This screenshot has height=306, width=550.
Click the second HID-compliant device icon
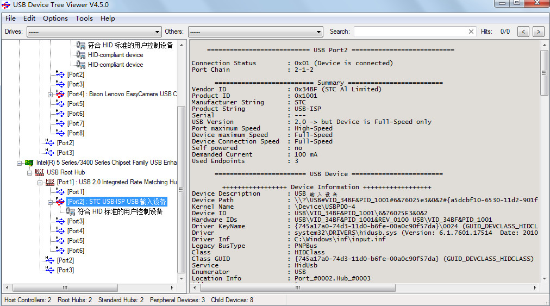pyautogui.click(x=80, y=65)
